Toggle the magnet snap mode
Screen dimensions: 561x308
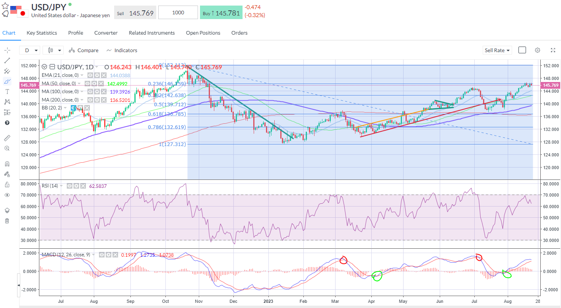pos(7,164)
